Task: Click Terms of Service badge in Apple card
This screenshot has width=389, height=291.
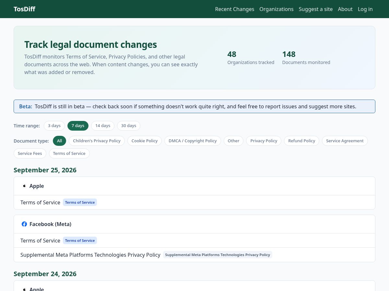Action: [80, 202]
